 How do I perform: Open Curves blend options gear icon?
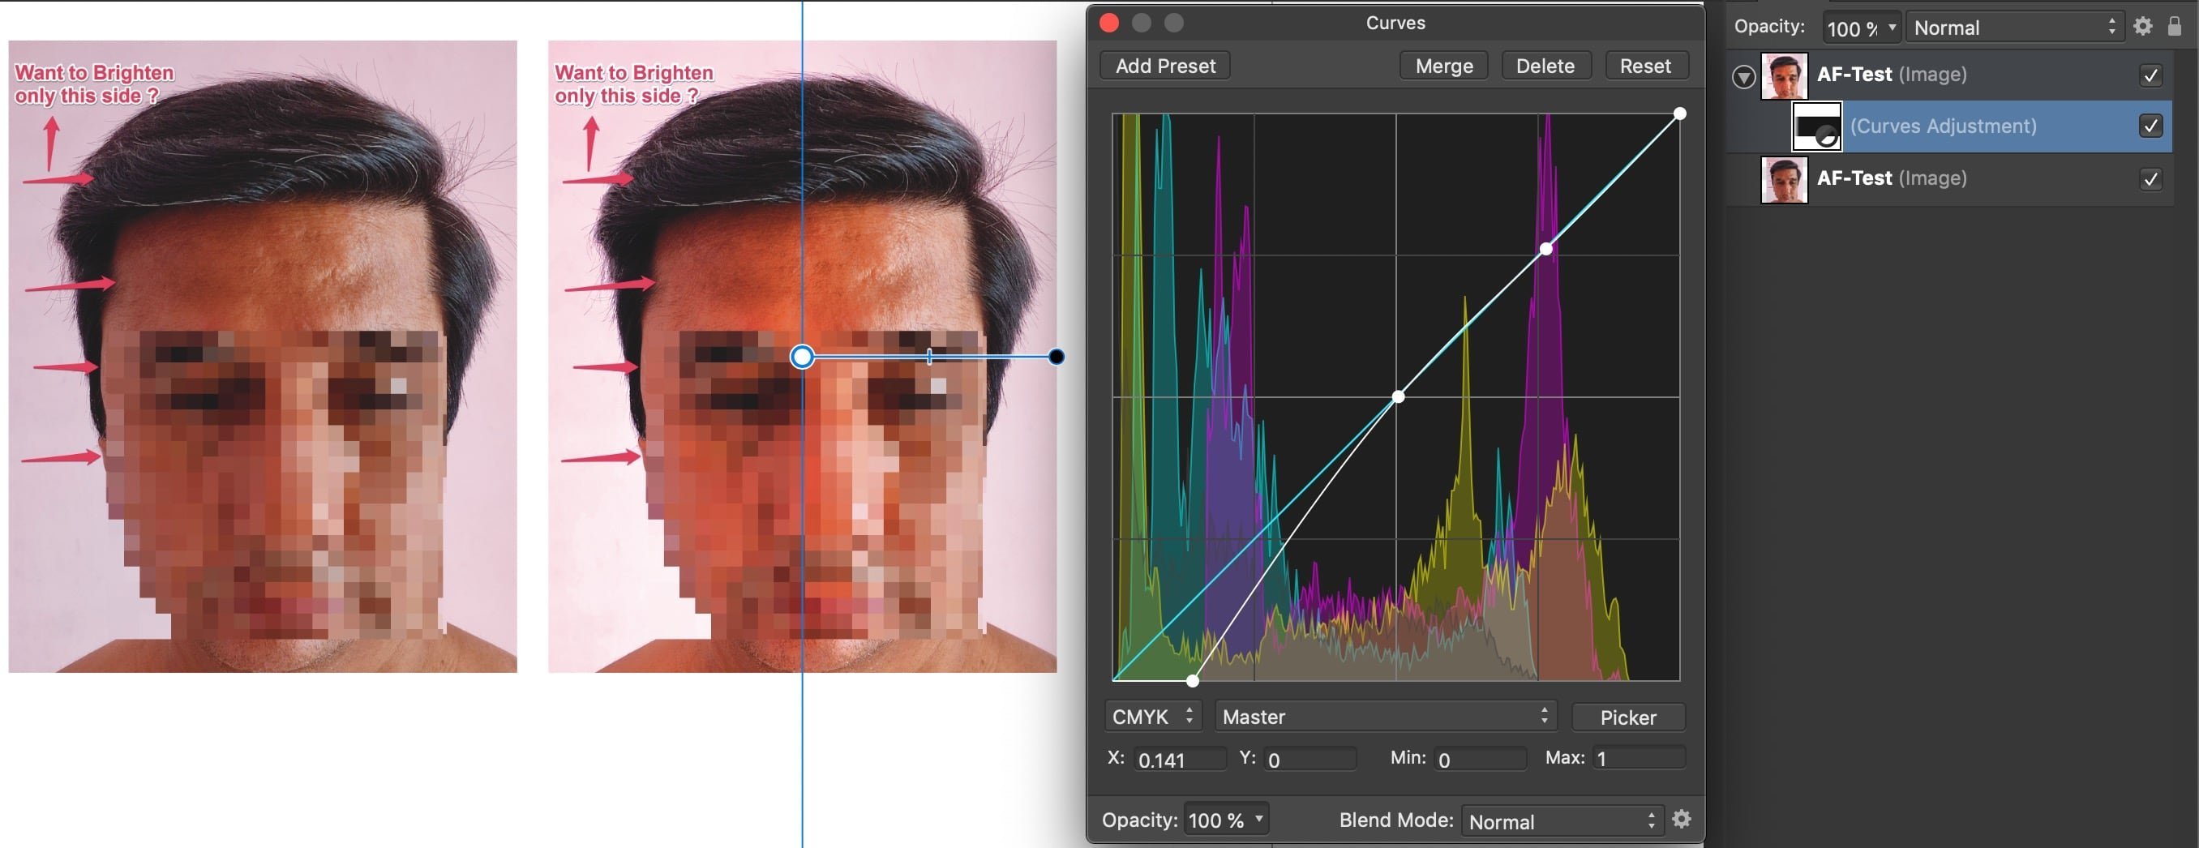(1681, 819)
